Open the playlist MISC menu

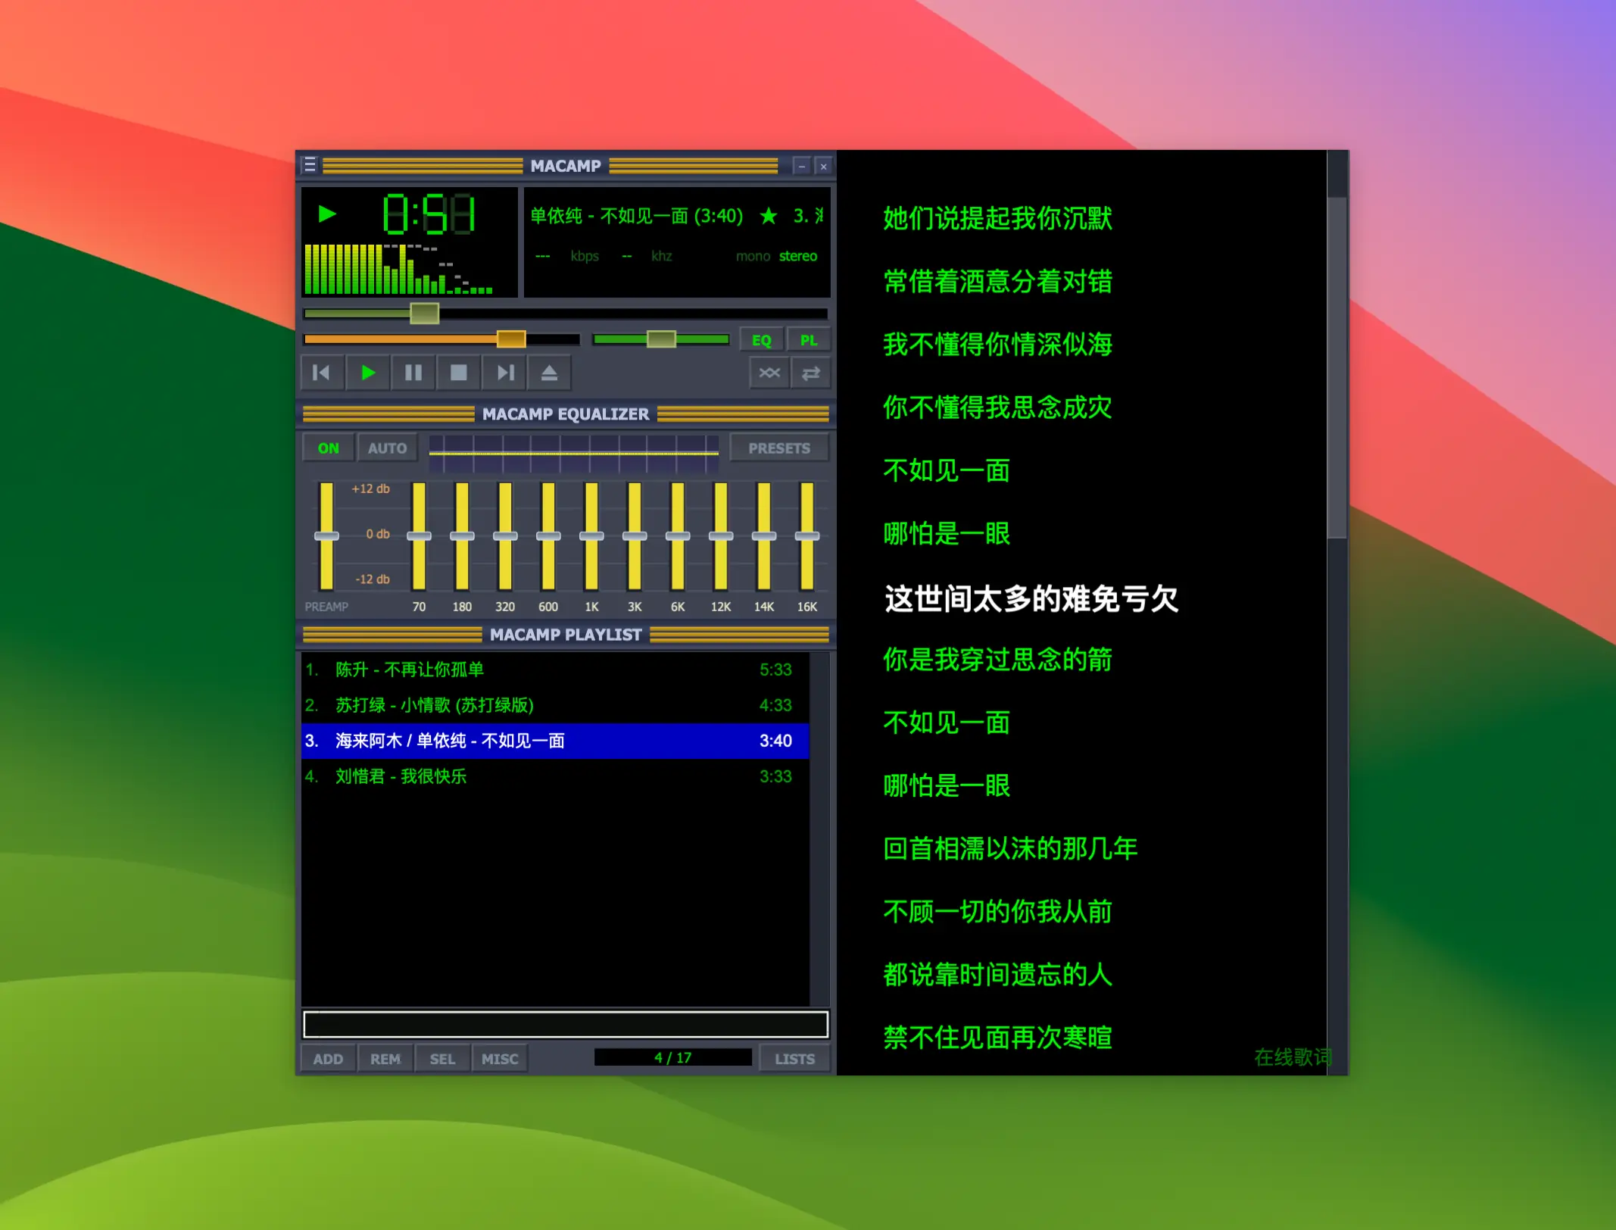500,1058
